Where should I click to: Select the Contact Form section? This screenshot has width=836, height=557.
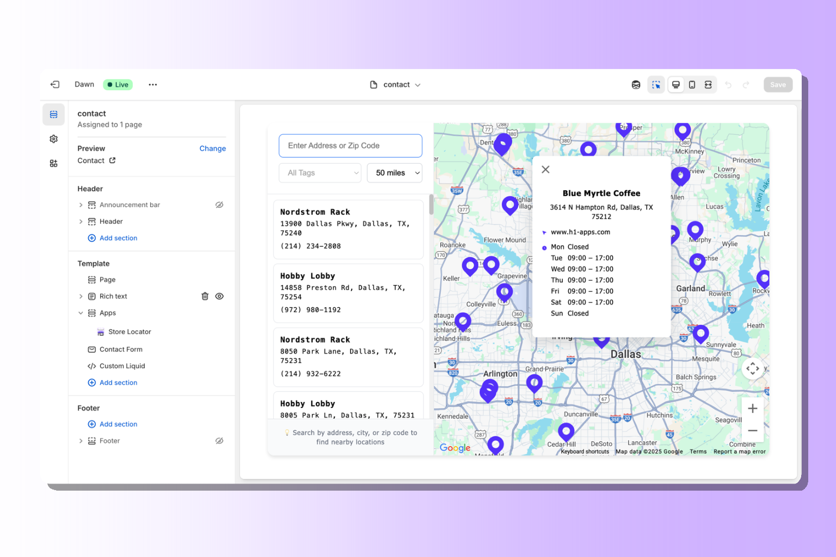121,349
